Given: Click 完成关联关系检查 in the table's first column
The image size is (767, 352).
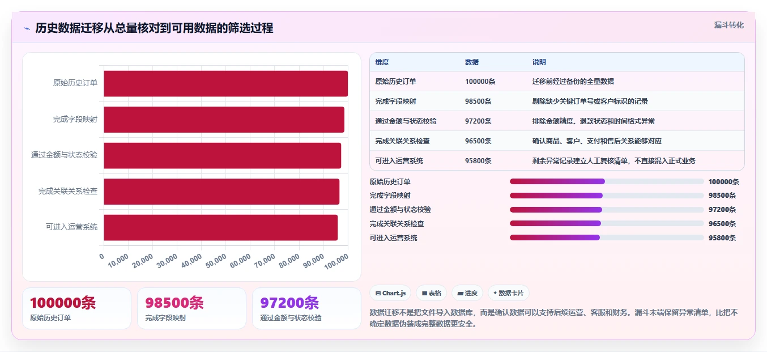Looking at the screenshot, I should click(x=402, y=141).
